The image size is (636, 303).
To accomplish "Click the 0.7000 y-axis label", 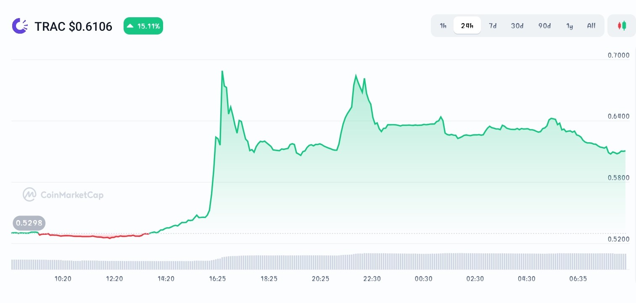I will pos(618,56).
